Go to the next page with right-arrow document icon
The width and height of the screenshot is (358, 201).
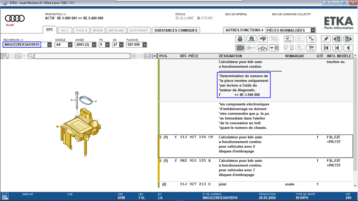348,39
